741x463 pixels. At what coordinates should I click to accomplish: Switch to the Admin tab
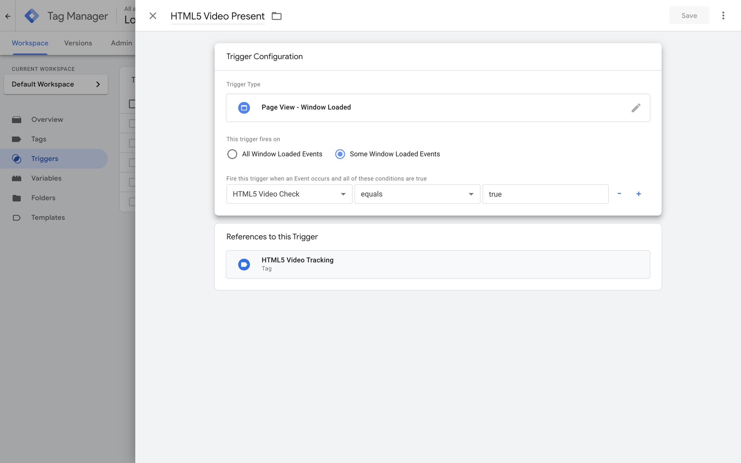(x=121, y=43)
